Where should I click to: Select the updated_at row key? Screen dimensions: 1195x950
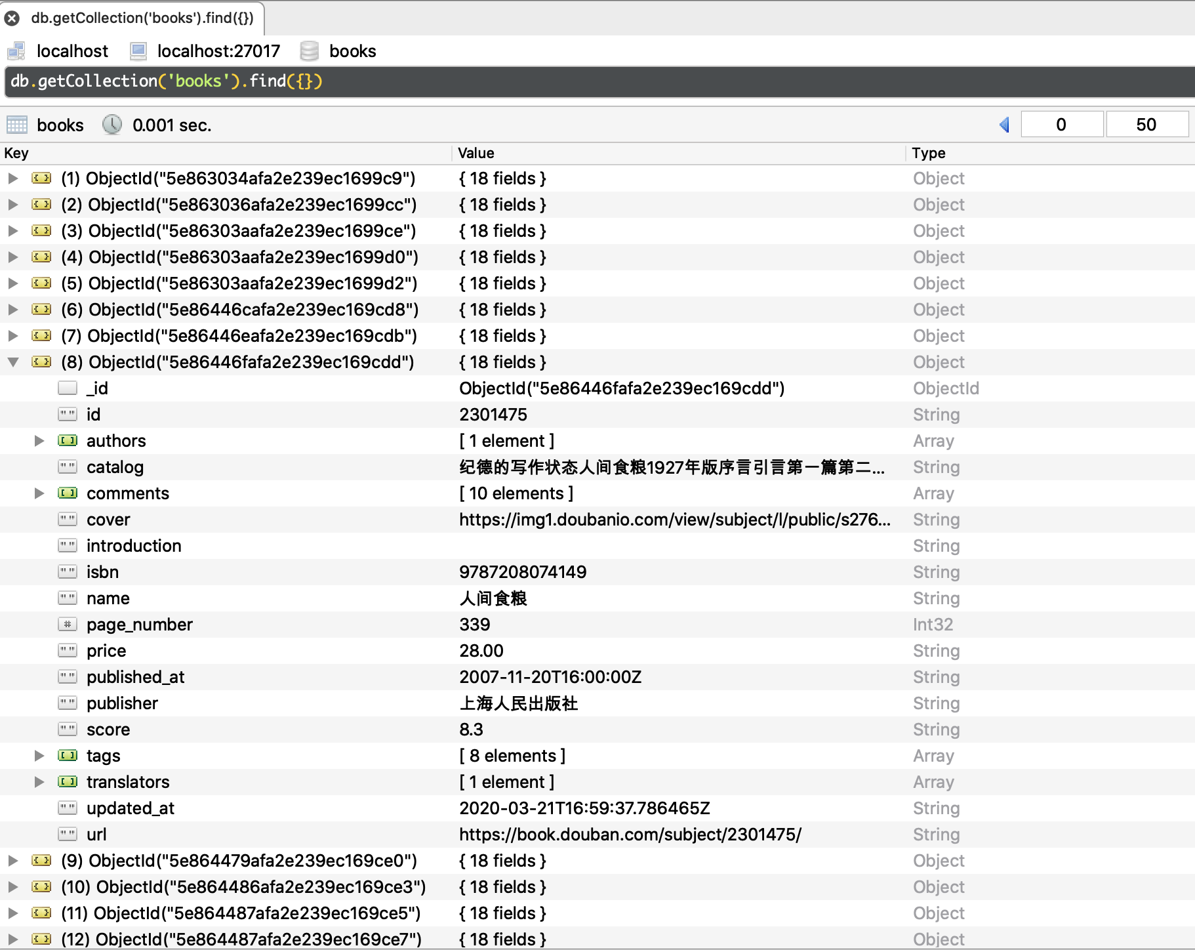pyautogui.click(x=131, y=808)
